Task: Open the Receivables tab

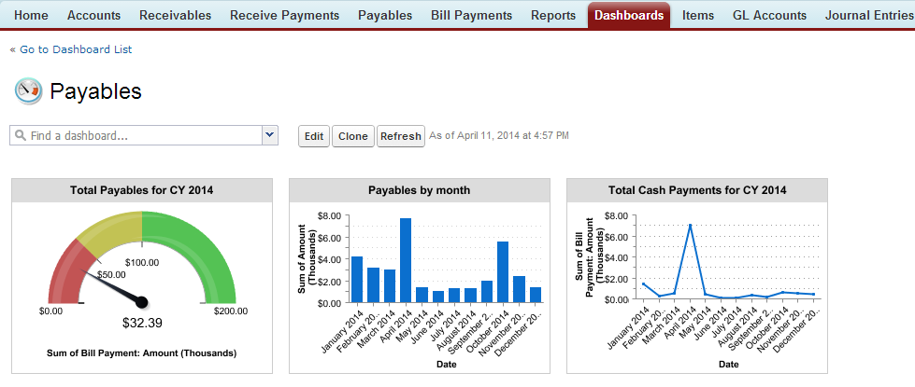Action: (x=176, y=15)
